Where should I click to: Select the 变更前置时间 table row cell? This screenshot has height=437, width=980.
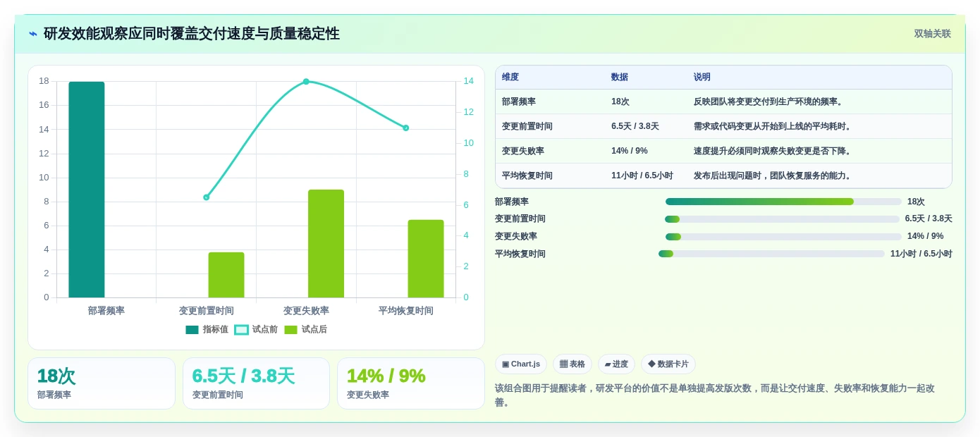(550, 127)
